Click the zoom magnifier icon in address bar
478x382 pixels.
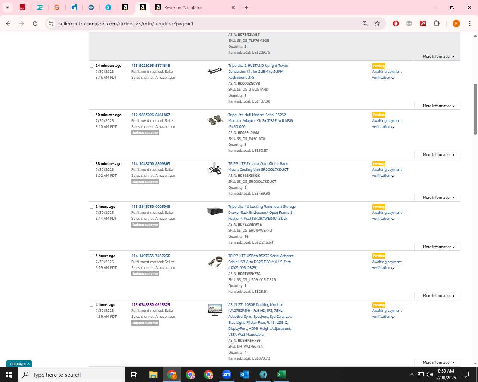(x=365, y=24)
